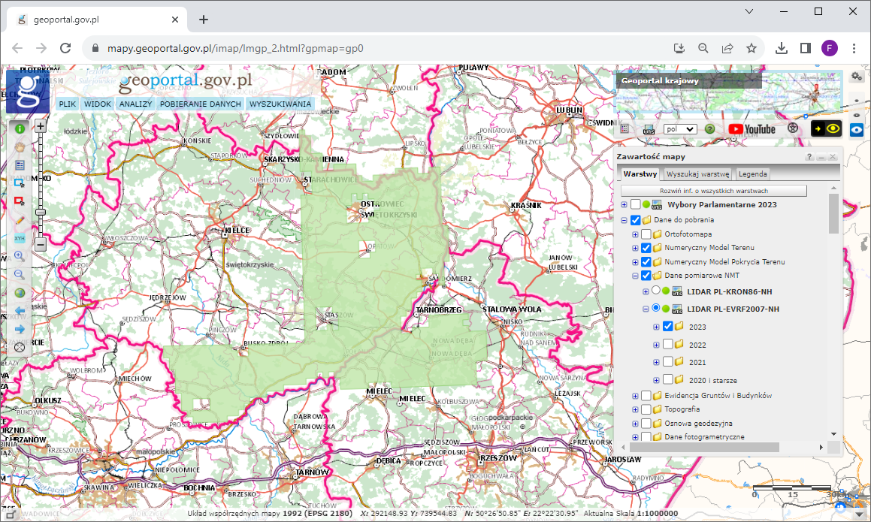The image size is (871, 522).
Task: Click the green info tool in left toolbar
Action: pyautogui.click(x=20, y=128)
